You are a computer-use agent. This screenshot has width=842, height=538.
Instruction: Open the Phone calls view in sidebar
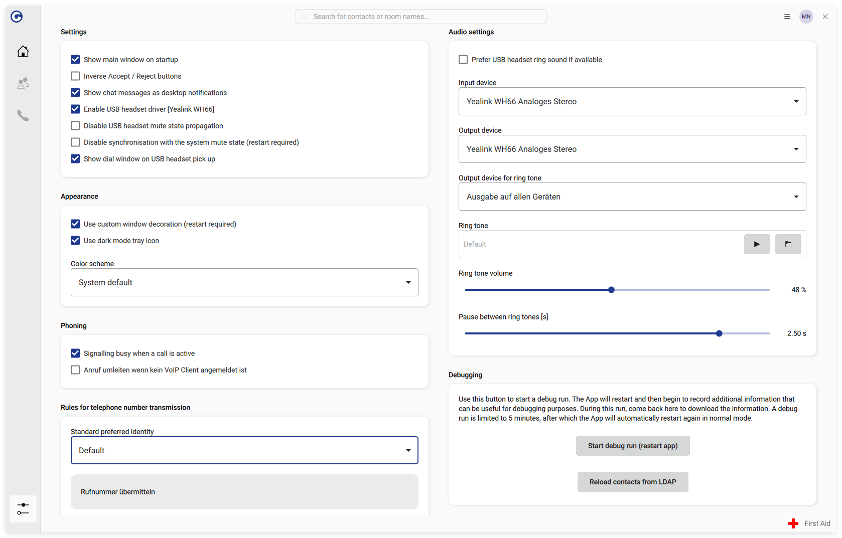(x=23, y=115)
